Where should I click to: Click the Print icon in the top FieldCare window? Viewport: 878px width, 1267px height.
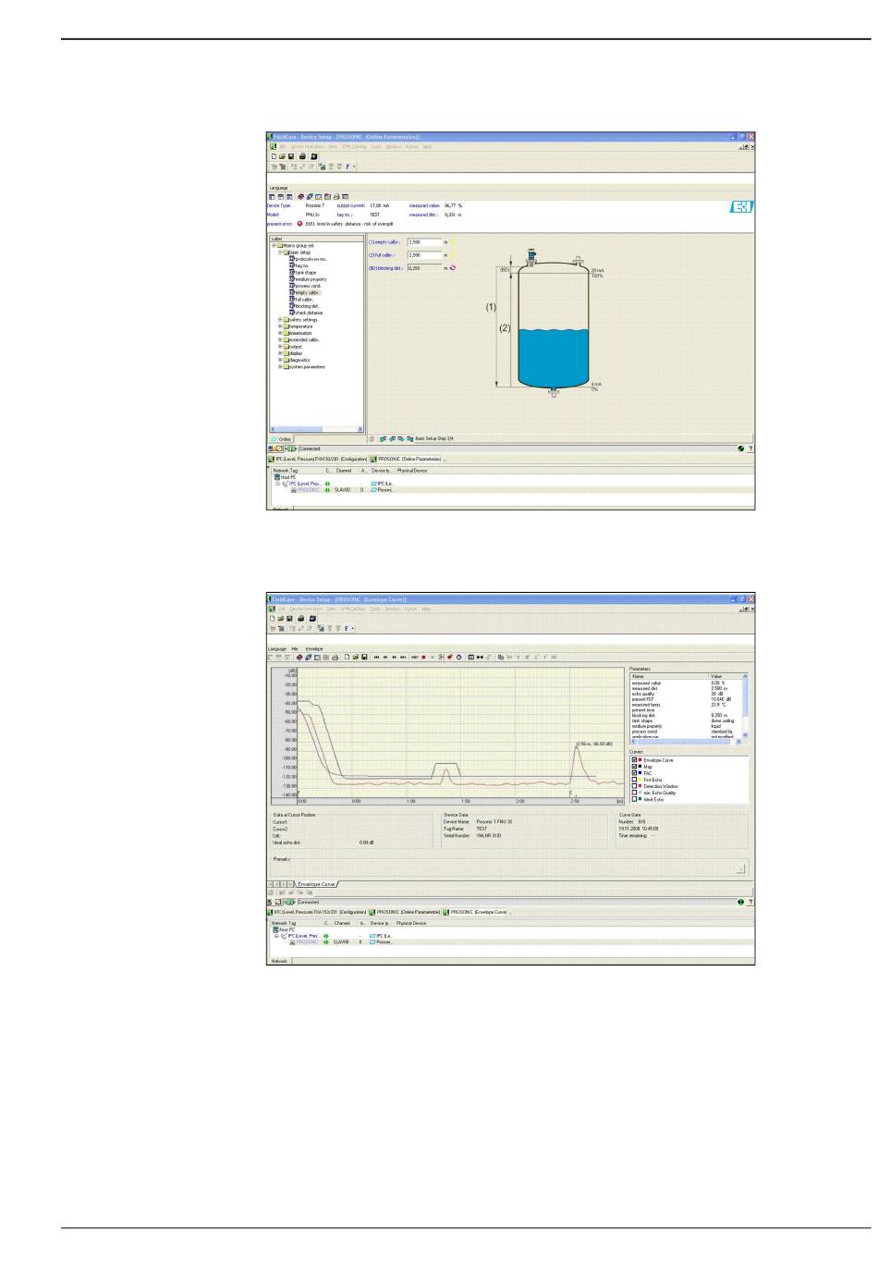pos(302,156)
